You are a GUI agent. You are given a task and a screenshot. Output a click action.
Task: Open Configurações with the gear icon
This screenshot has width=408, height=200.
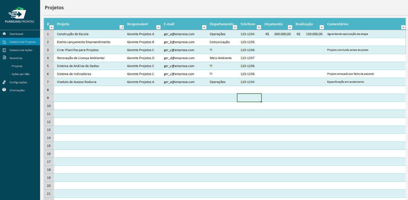pos(4,82)
